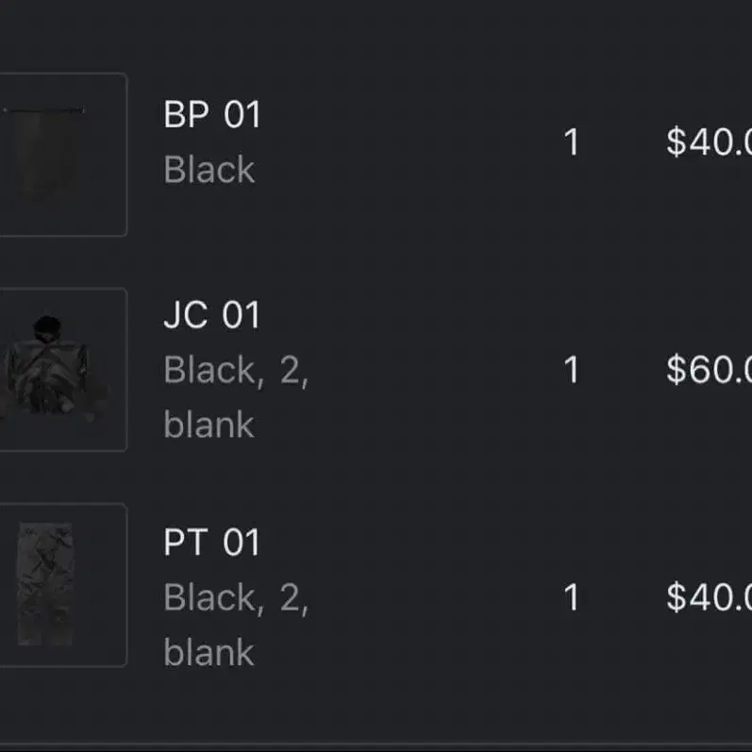
Task: Click the JC 01 product name
Action: point(211,315)
